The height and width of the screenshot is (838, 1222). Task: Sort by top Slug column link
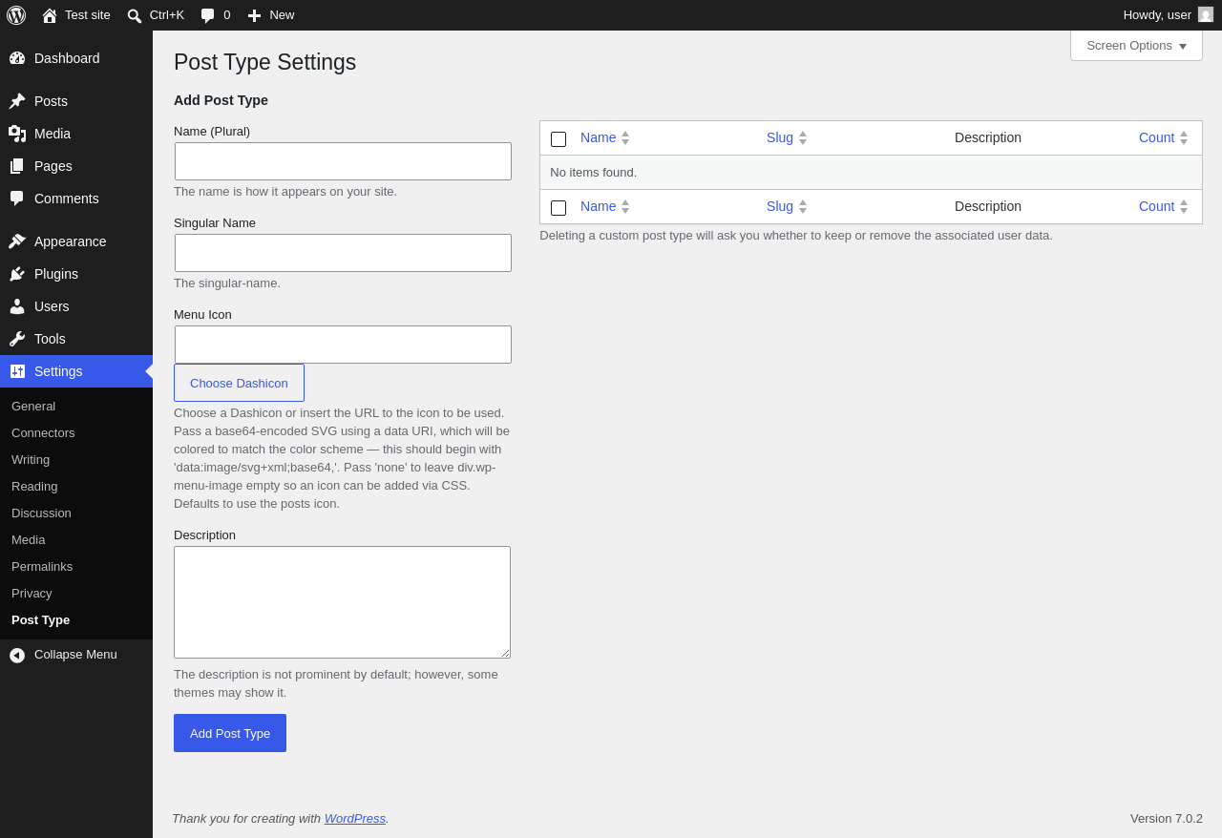click(x=780, y=137)
